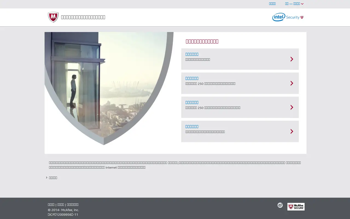
Task: Click the Intel Security logo
Action: pos(288,17)
